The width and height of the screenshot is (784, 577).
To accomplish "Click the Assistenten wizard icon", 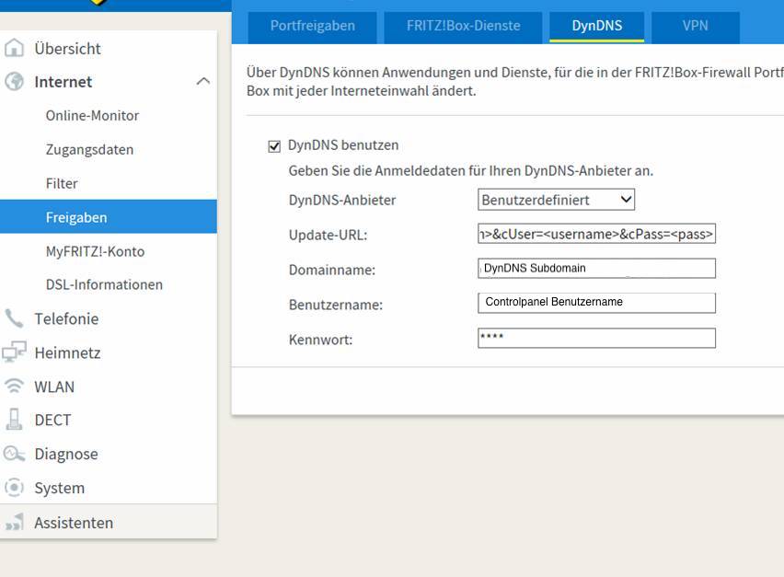I will coord(14,522).
